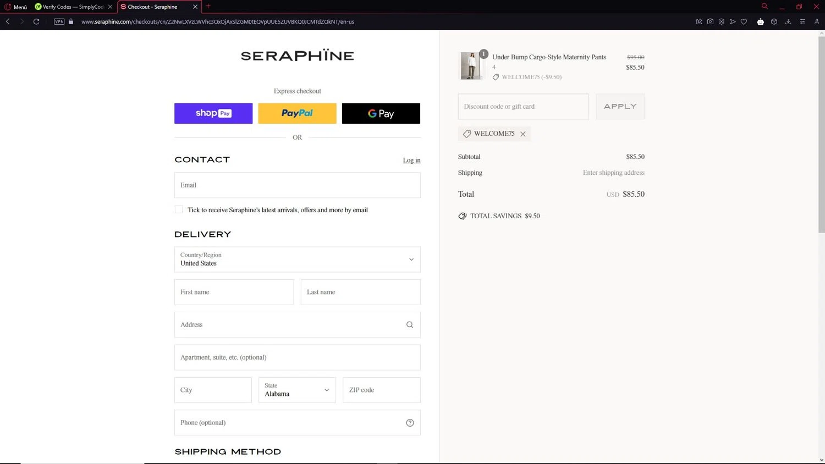The image size is (825, 464).
Task: Click the phone help question icon
Action: pos(410,423)
